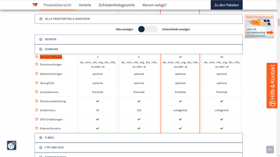280x157 pixels.
Task: Select 'Alles anzeigen' label
Action: coord(124,29)
